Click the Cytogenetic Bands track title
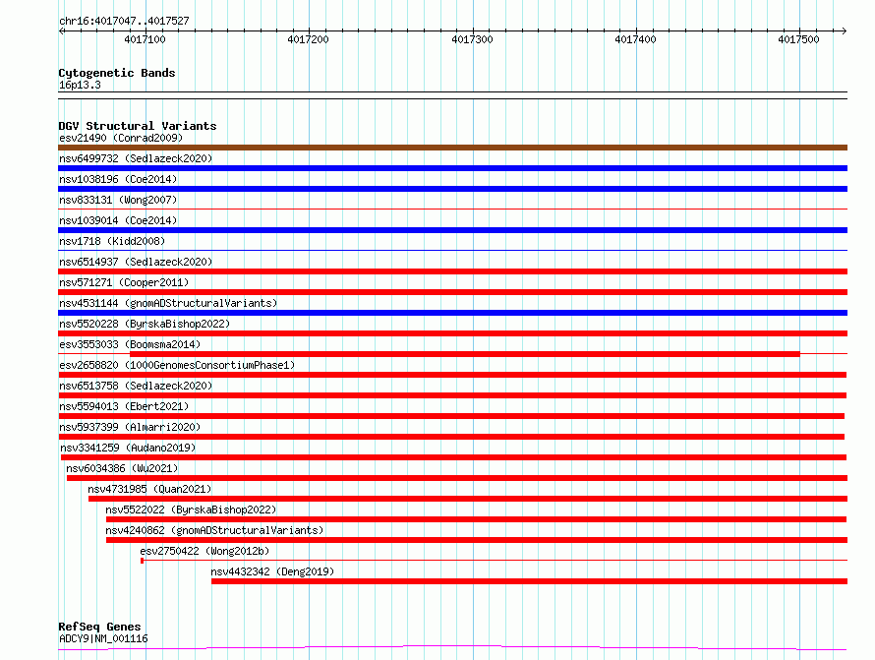Image resolution: width=875 pixels, height=660 pixels. click(x=116, y=73)
